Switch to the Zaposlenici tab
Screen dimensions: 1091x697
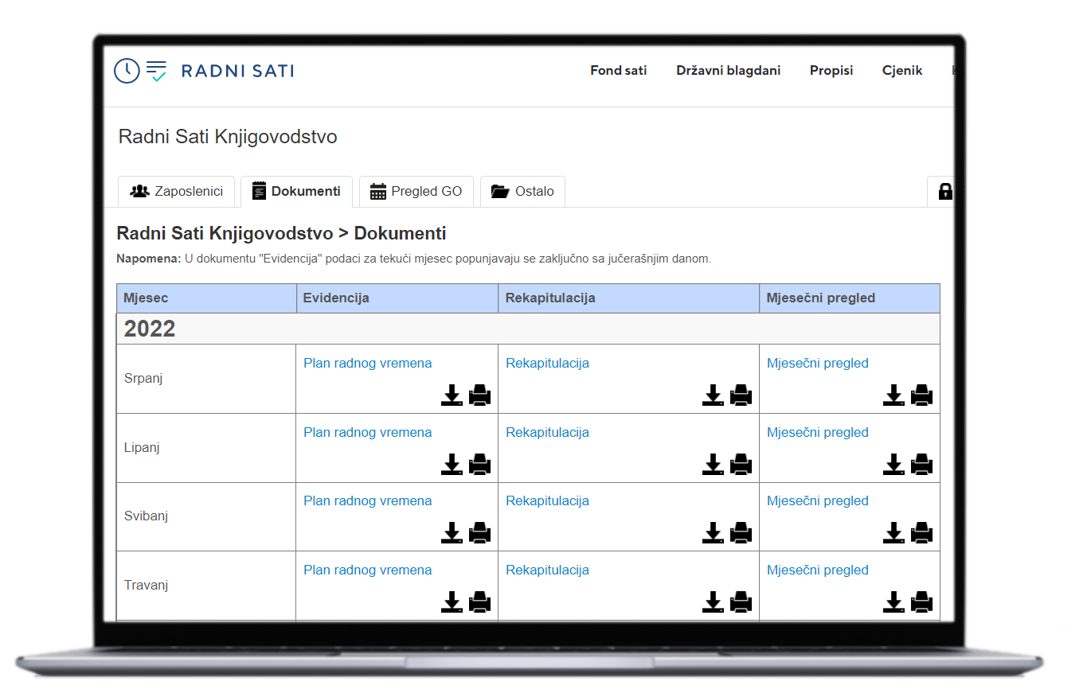(x=176, y=192)
